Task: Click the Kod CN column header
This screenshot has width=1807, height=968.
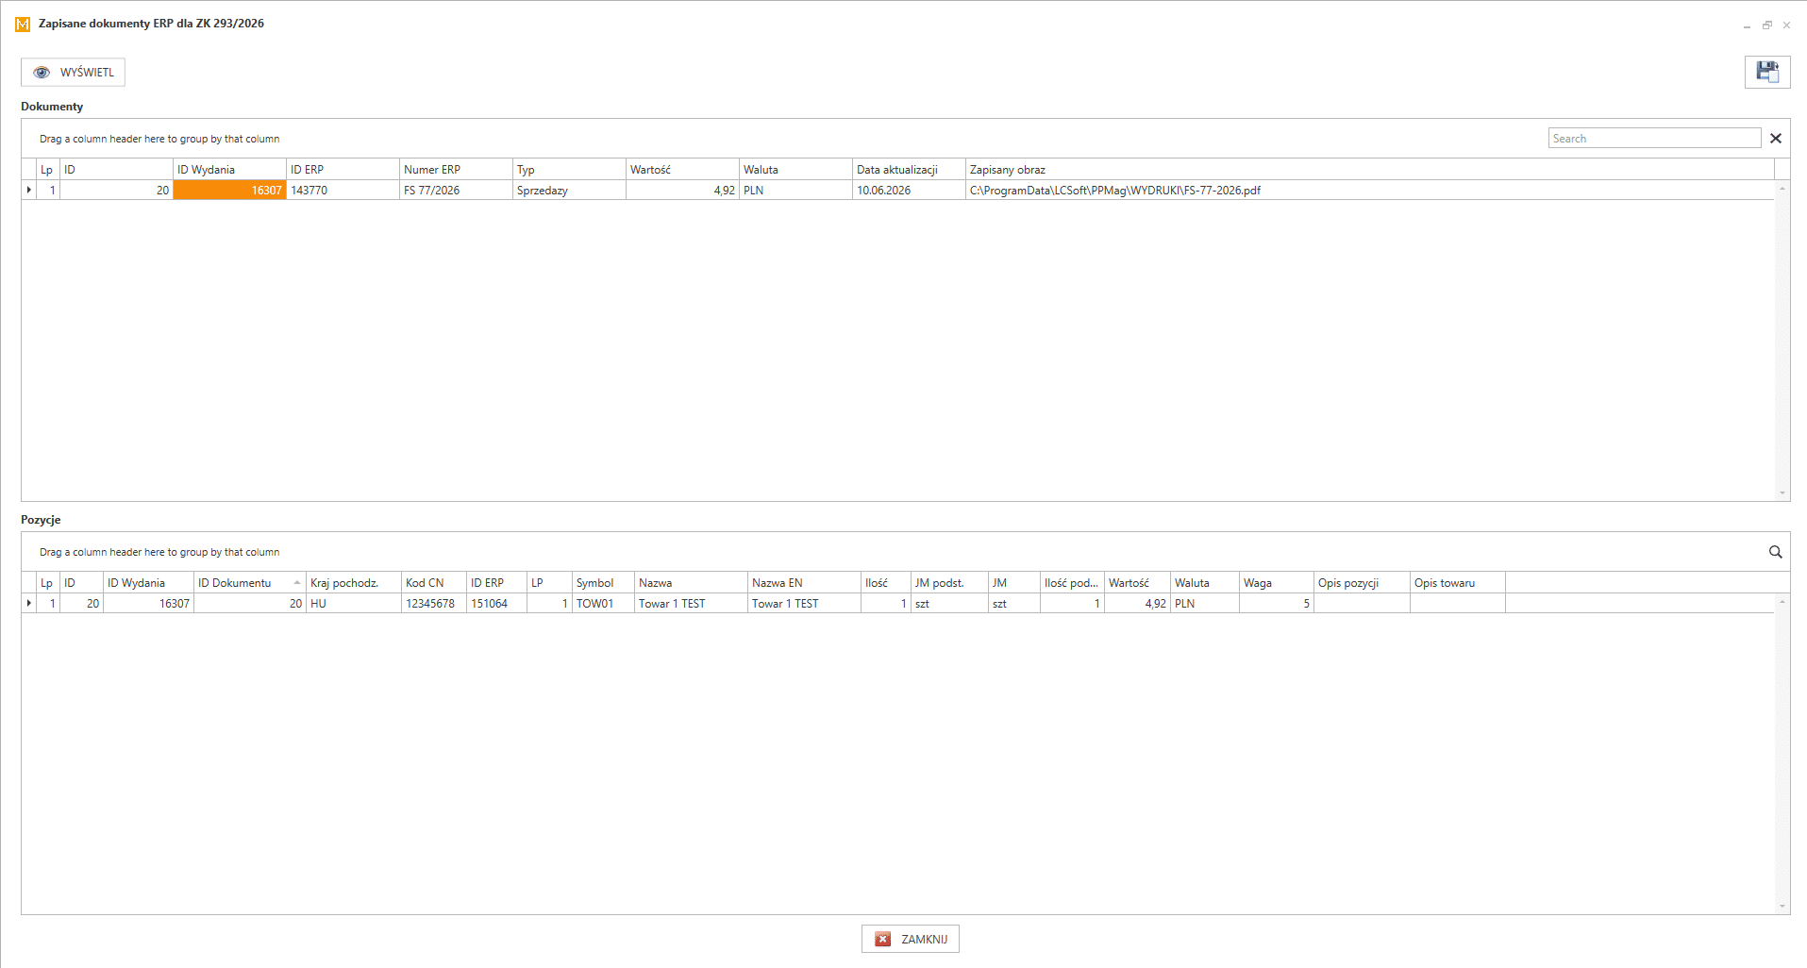Action: tap(434, 583)
